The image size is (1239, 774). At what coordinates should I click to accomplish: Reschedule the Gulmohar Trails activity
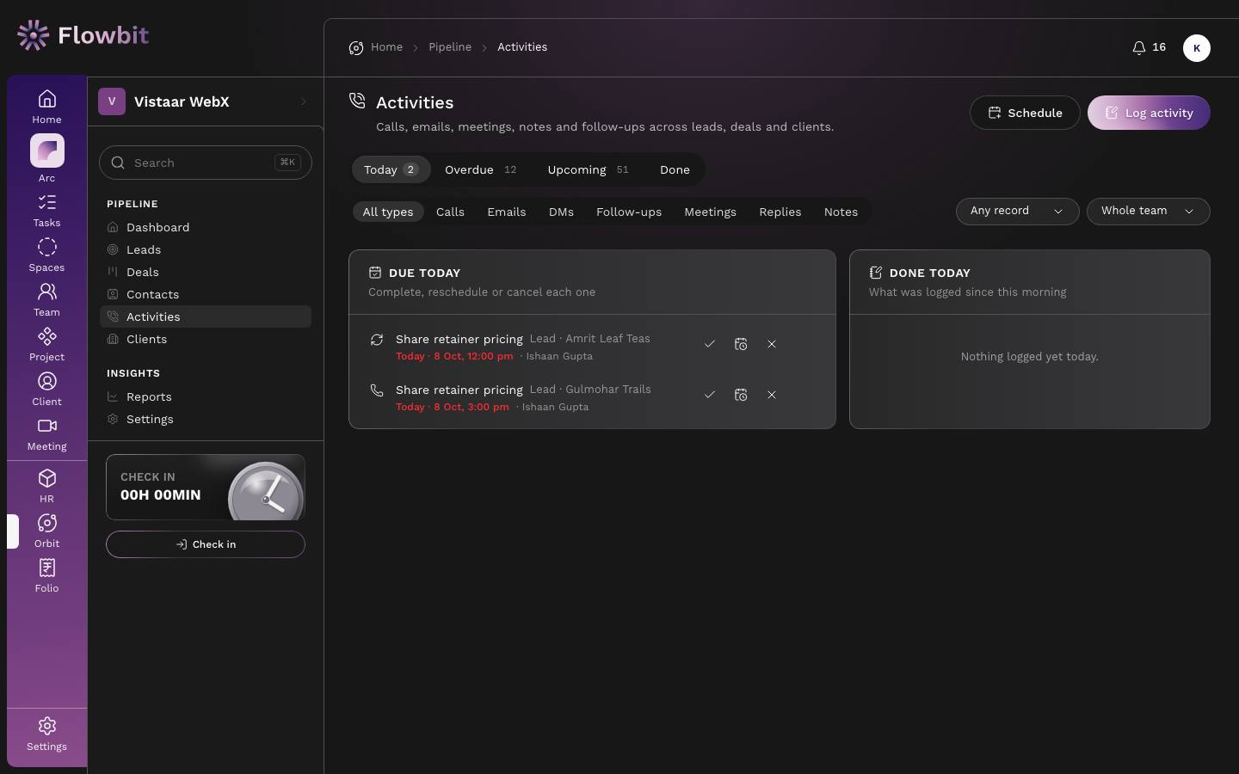pyautogui.click(x=741, y=395)
